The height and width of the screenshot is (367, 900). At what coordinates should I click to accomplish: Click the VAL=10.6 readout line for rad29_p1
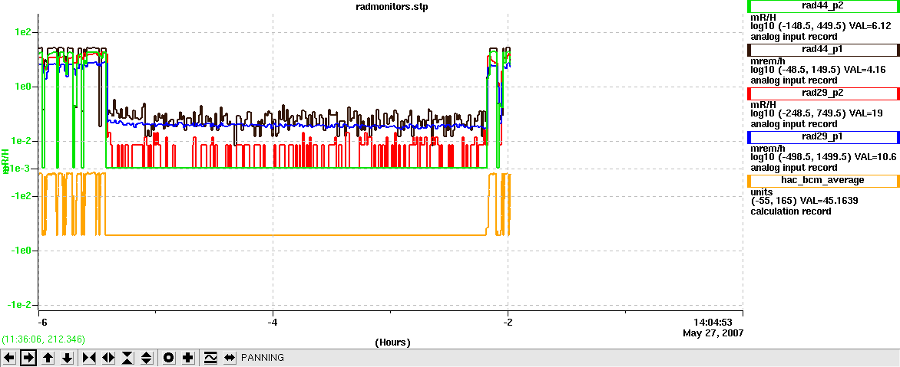[824, 157]
